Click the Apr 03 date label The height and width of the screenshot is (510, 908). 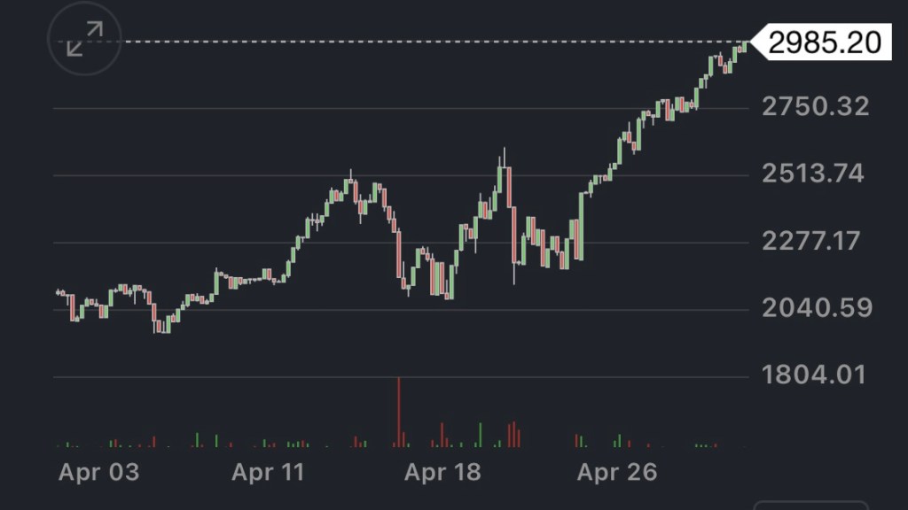pos(98,472)
